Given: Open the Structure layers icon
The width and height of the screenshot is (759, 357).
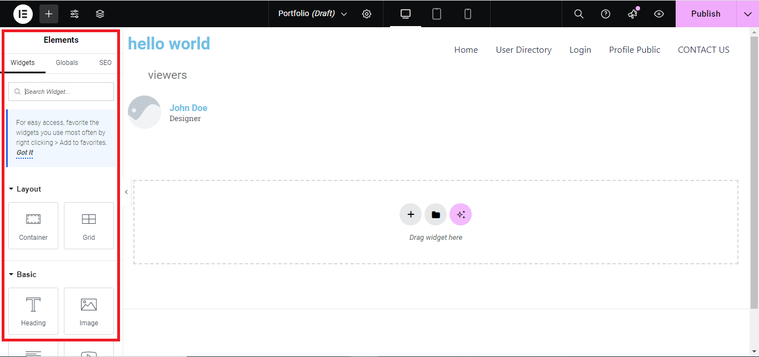Looking at the screenshot, I should 100,14.
